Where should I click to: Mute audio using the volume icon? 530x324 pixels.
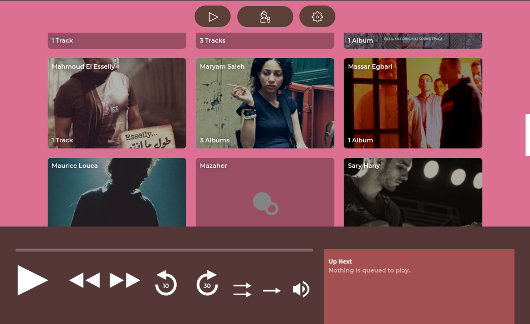(x=300, y=289)
